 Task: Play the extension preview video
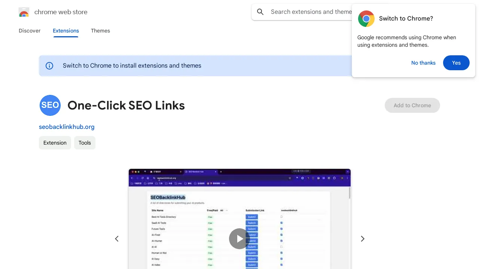tap(239, 239)
